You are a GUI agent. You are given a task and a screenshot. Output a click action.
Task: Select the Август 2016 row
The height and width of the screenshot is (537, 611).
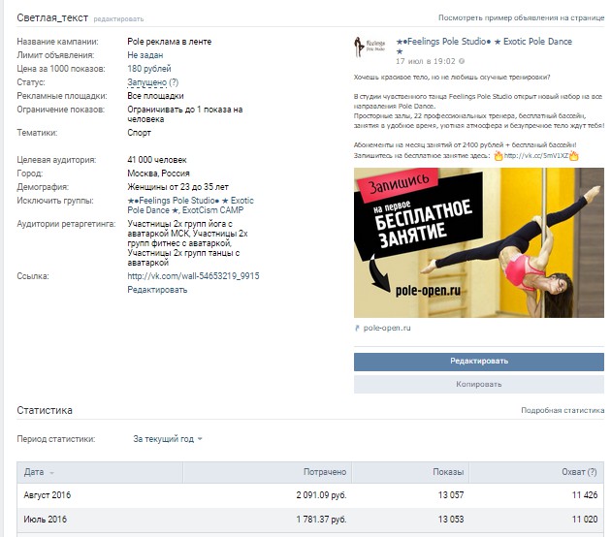(x=310, y=495)
